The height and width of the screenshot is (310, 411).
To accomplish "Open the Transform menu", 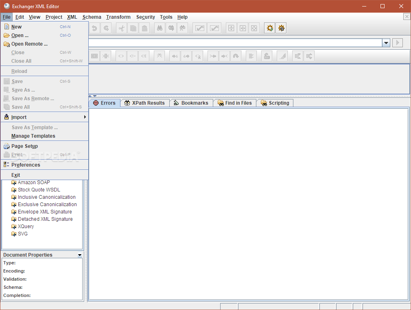I will point(118,17).
